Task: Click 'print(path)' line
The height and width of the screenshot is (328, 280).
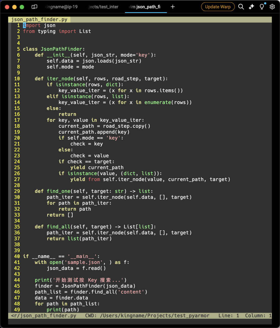Action: point(63,310)
